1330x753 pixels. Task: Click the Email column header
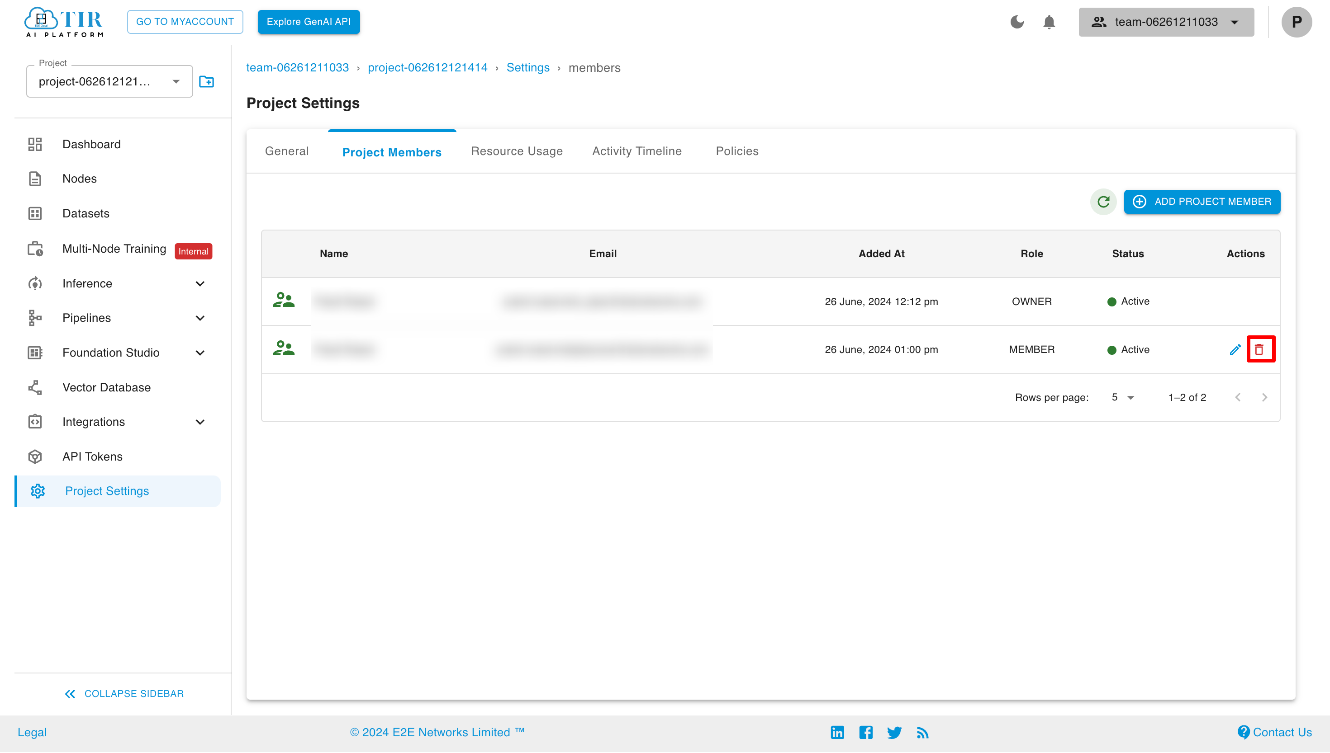(x=603, y=254)
